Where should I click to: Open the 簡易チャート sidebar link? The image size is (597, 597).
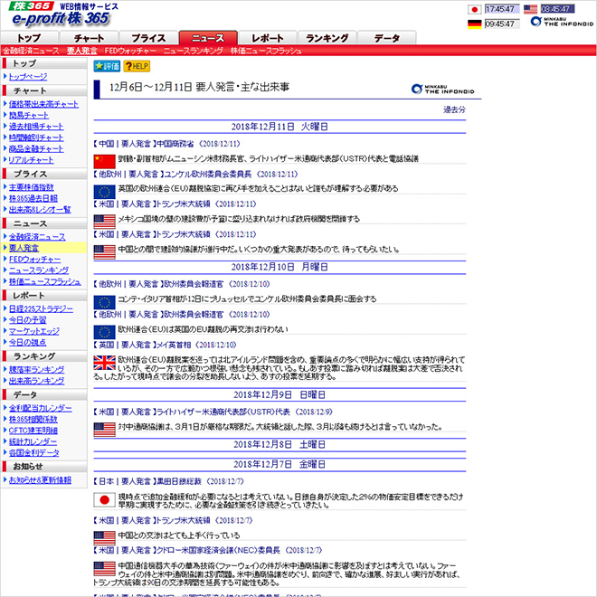29,116
